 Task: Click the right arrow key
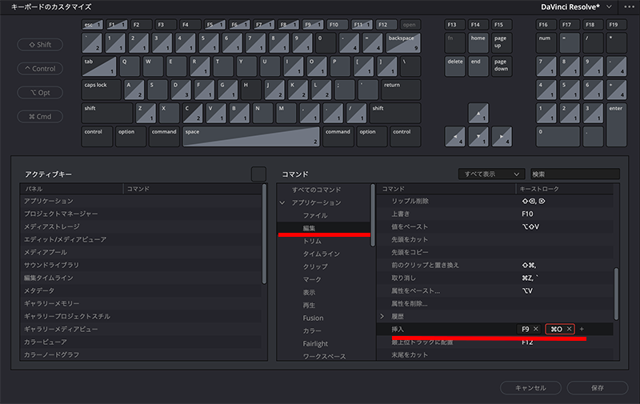(502, 137)
